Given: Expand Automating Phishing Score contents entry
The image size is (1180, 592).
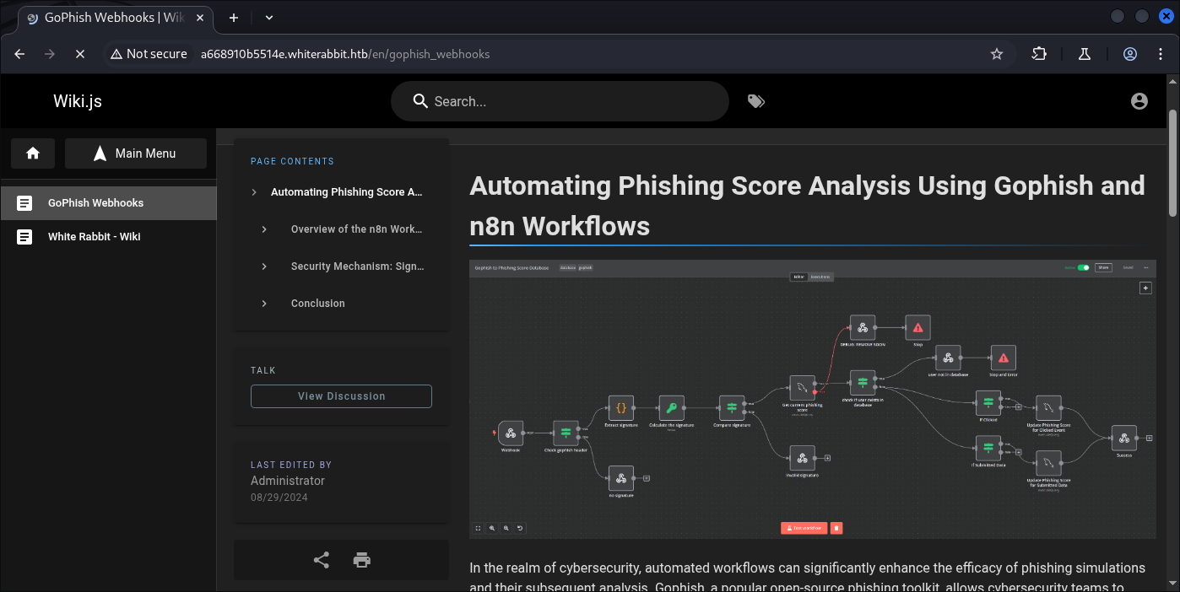Looking at the screenshot, I should (254, 192).
